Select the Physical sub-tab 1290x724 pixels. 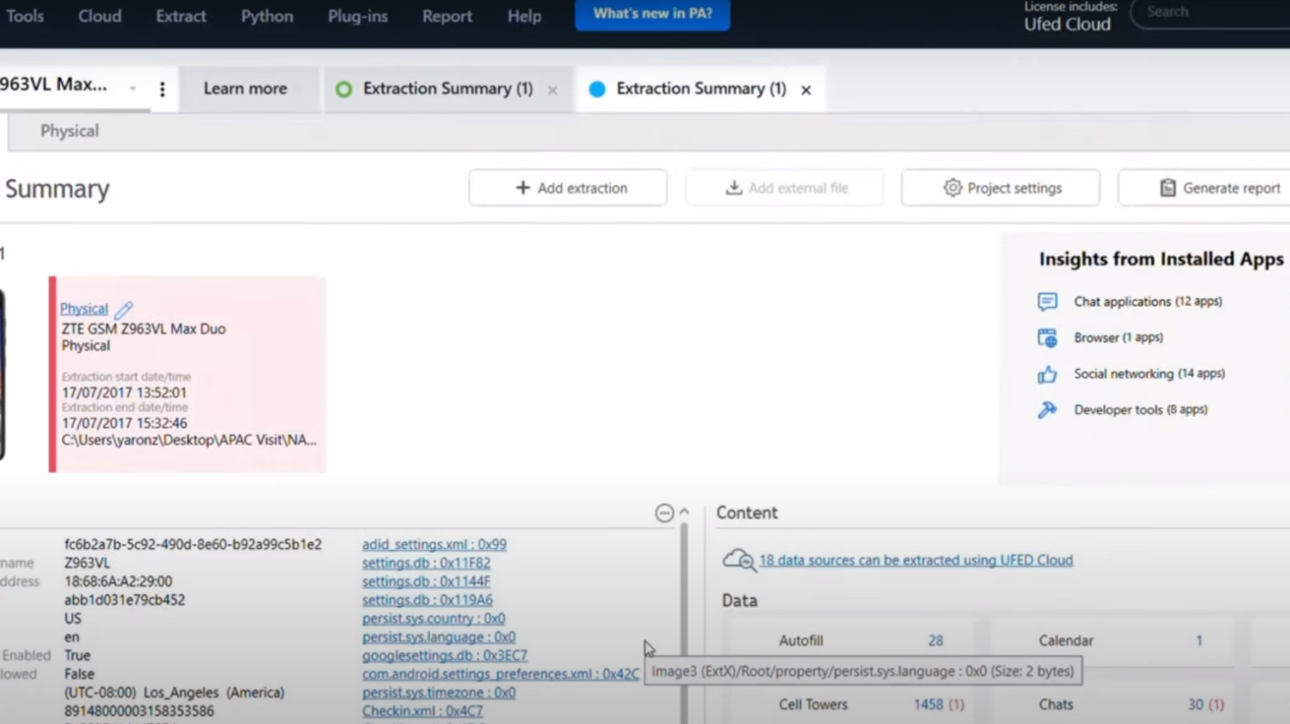point(69,131)
